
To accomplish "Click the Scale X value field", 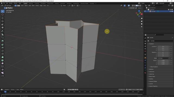I will (163, 60).
